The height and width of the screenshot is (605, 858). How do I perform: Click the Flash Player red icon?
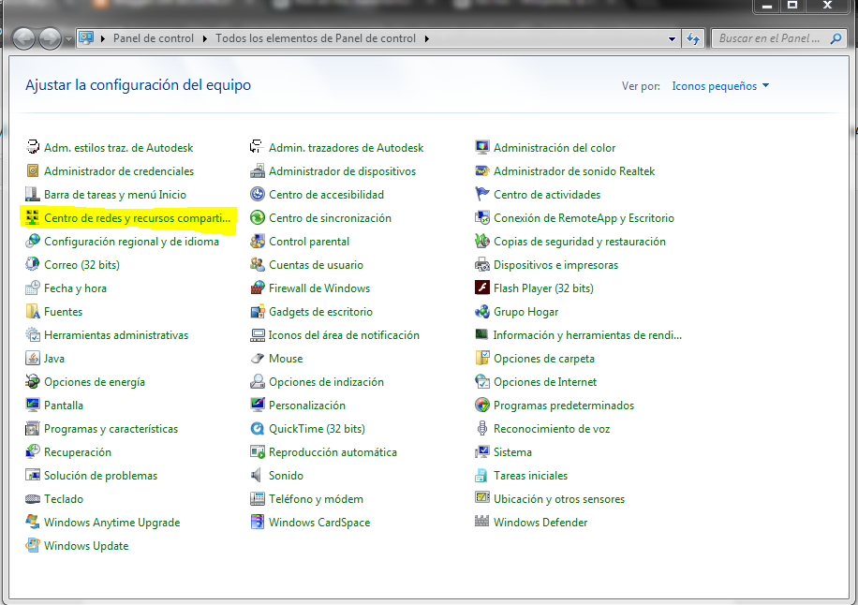pos(482,288)
